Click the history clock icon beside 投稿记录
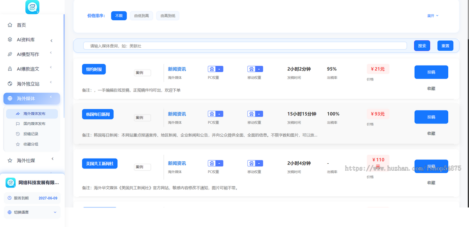Viewport: 469px width, 227px height. point(18,134)
